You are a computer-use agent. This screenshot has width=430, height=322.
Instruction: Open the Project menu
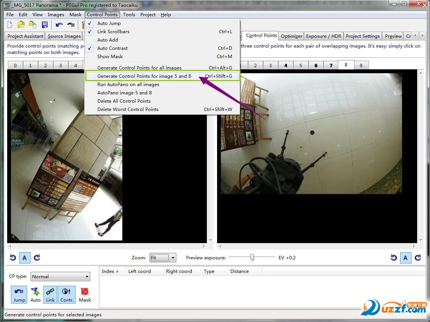[148, 15]
